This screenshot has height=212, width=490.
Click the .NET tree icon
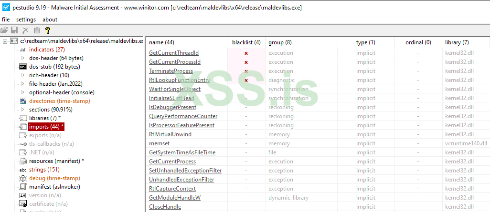click(23, 152)
